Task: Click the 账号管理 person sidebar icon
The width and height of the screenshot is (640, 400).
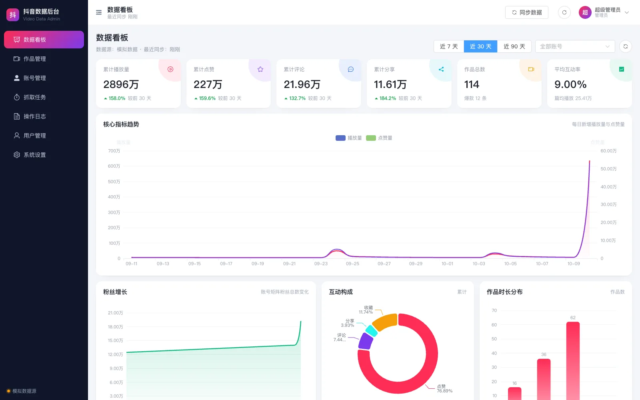Action: [17, 78]
